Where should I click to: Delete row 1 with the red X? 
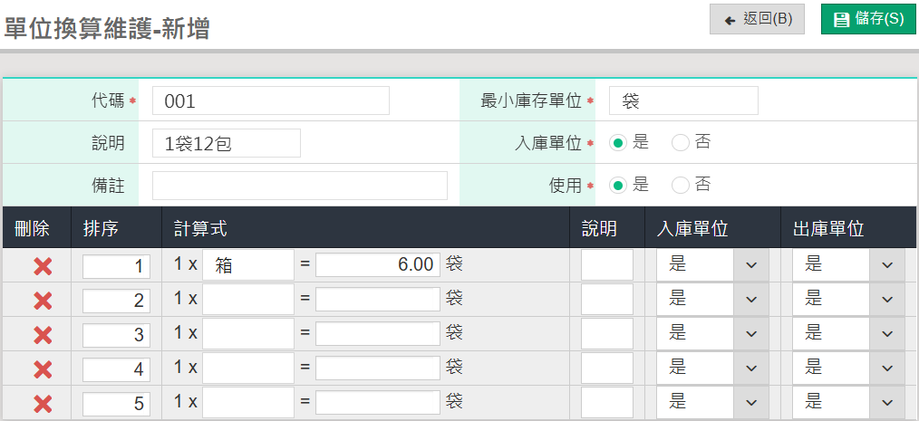point(42,266)
